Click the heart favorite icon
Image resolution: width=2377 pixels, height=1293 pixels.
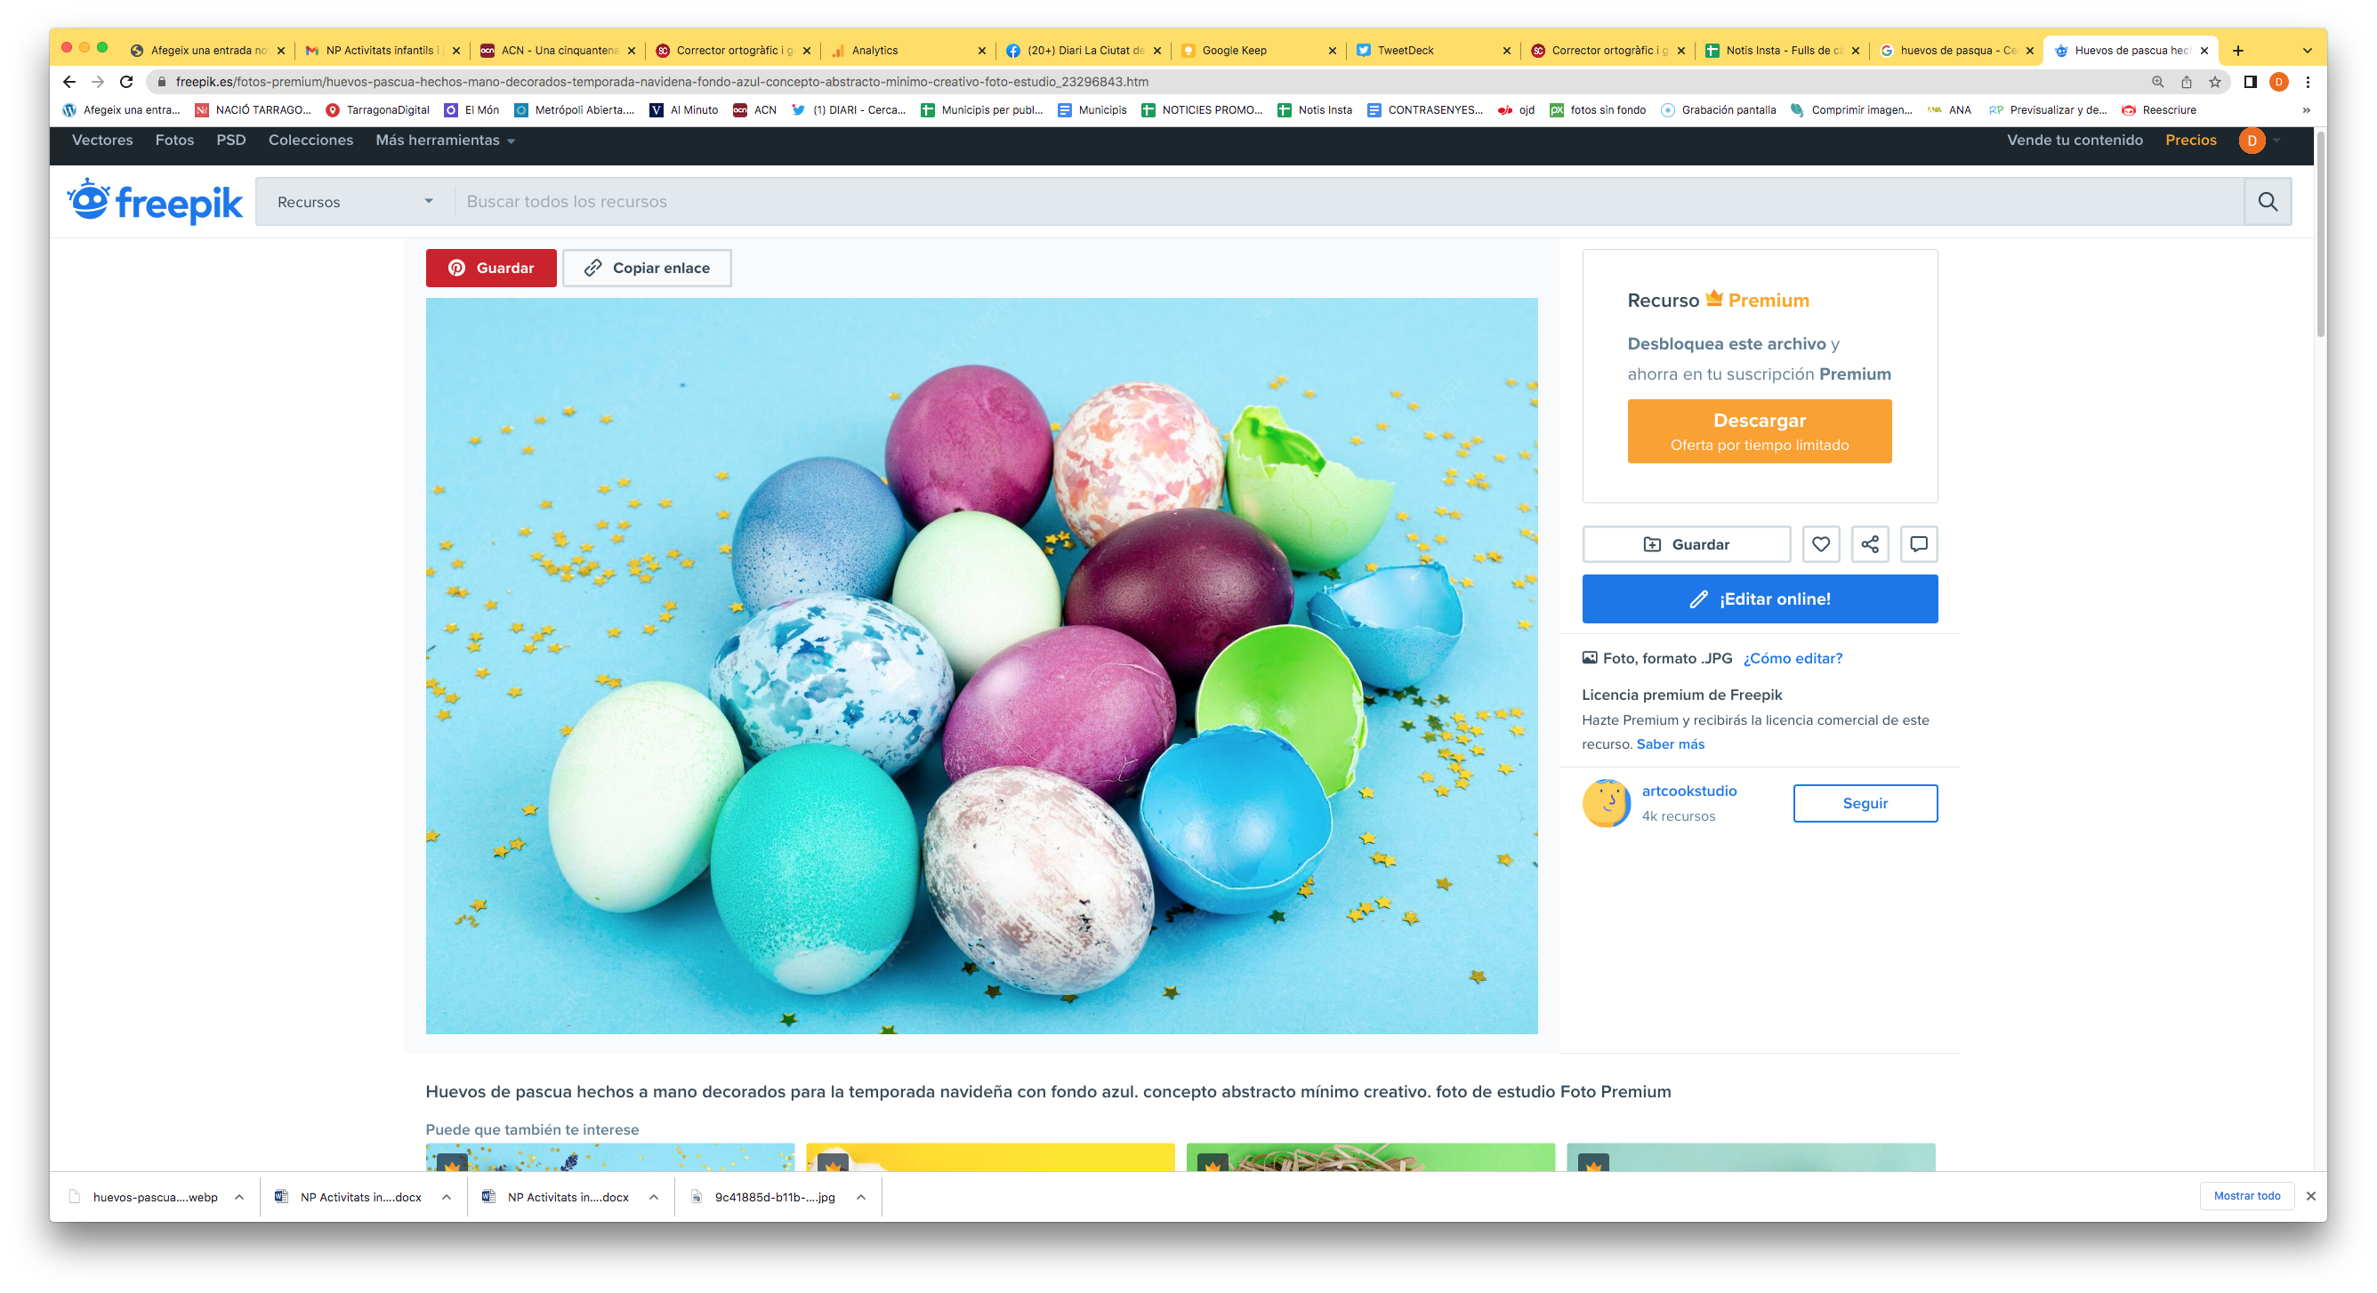point(1821,544)
